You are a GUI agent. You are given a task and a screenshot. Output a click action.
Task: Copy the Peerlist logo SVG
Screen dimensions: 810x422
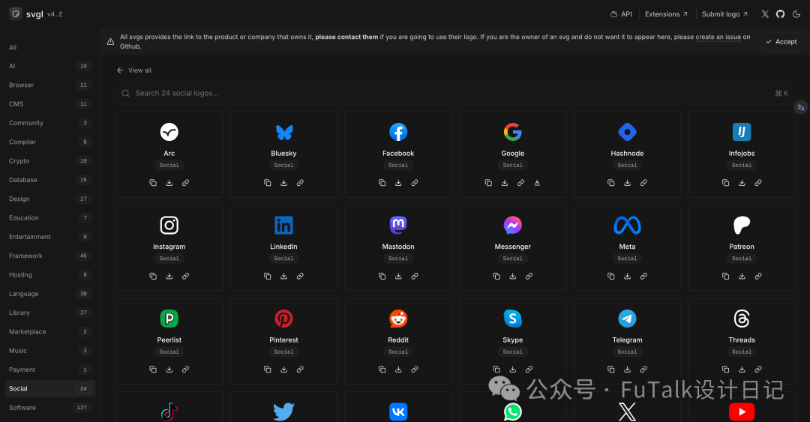(x=153, y=370)
